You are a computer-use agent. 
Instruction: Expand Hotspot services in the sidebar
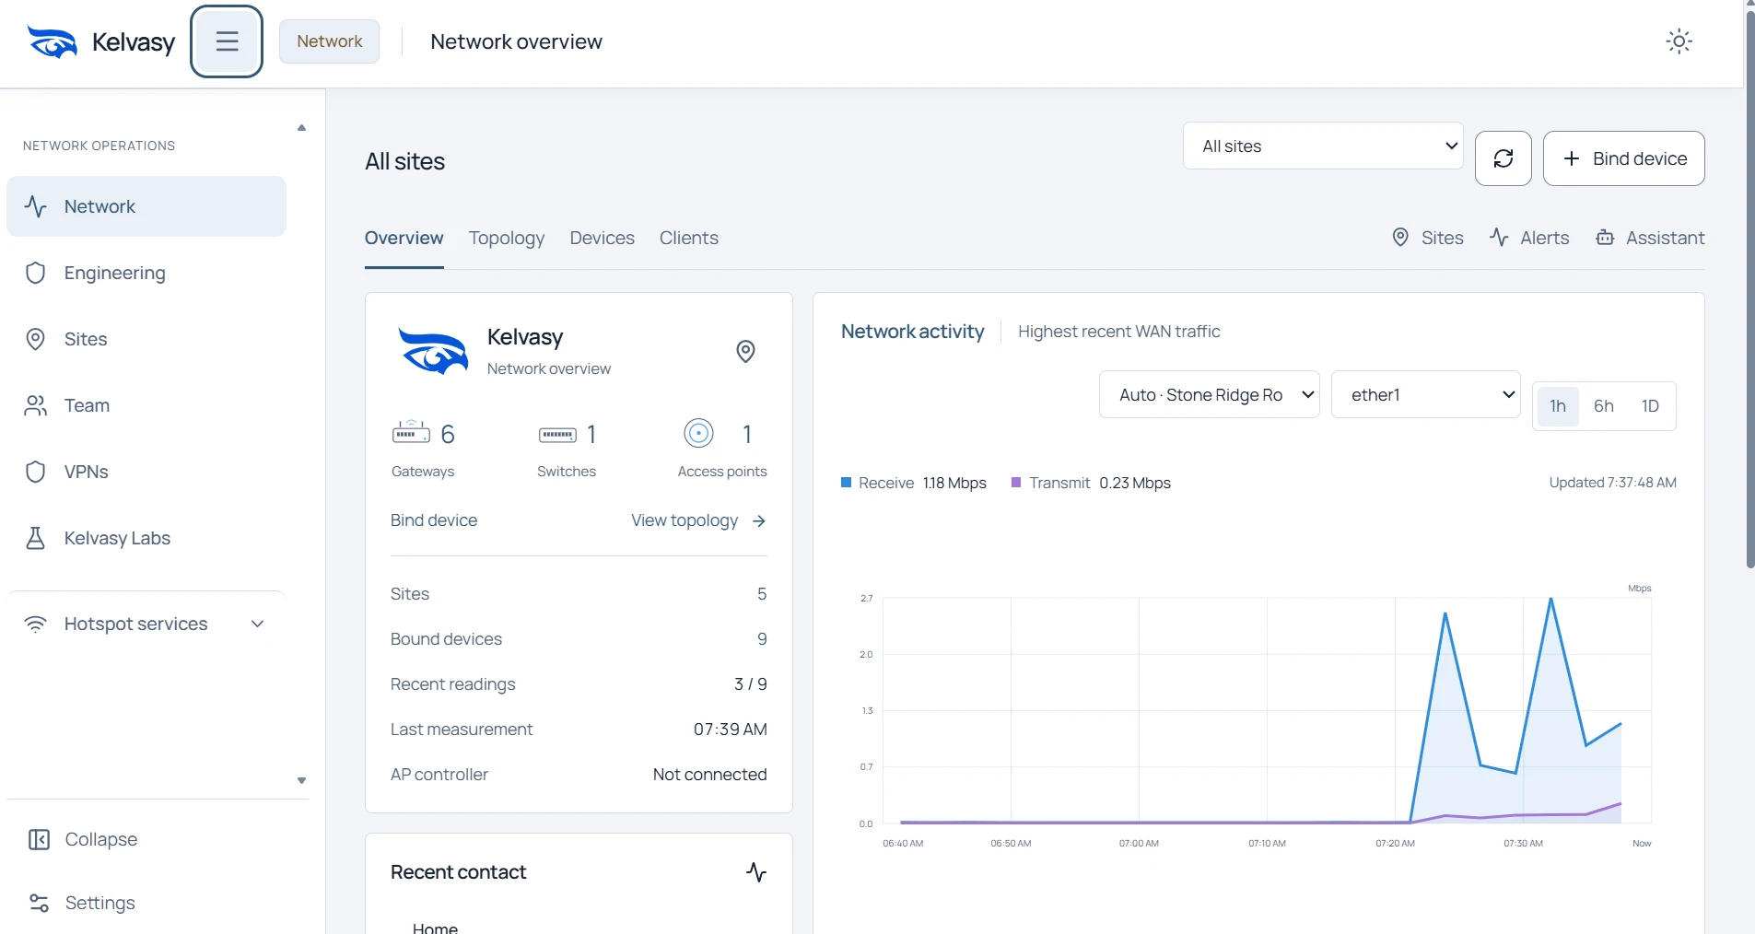click(146, 624)
